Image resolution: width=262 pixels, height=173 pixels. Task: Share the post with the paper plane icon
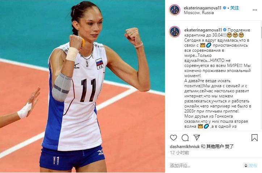(x=196, y=138)
